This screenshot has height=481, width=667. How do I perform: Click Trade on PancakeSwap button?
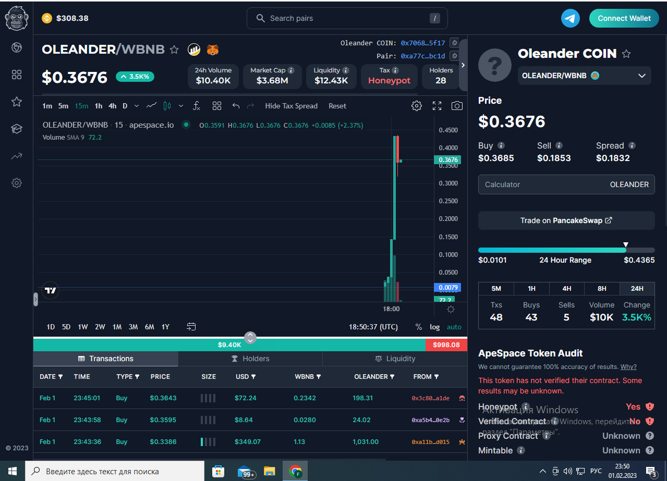pyautogui.click(x=566, y=220)
